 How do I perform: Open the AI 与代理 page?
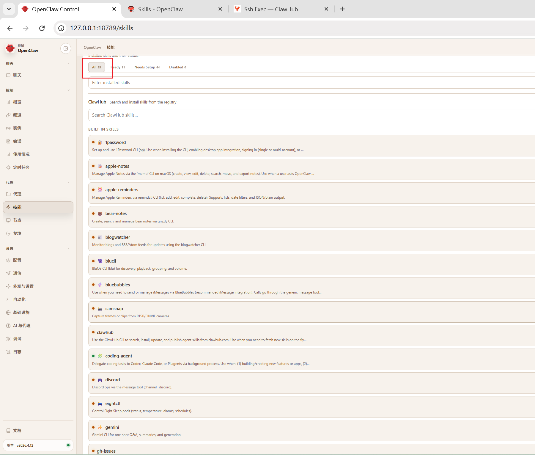coord(38,326)
